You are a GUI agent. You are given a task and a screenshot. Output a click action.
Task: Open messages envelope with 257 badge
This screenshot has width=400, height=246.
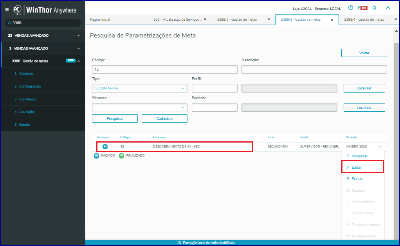point(362,8)
